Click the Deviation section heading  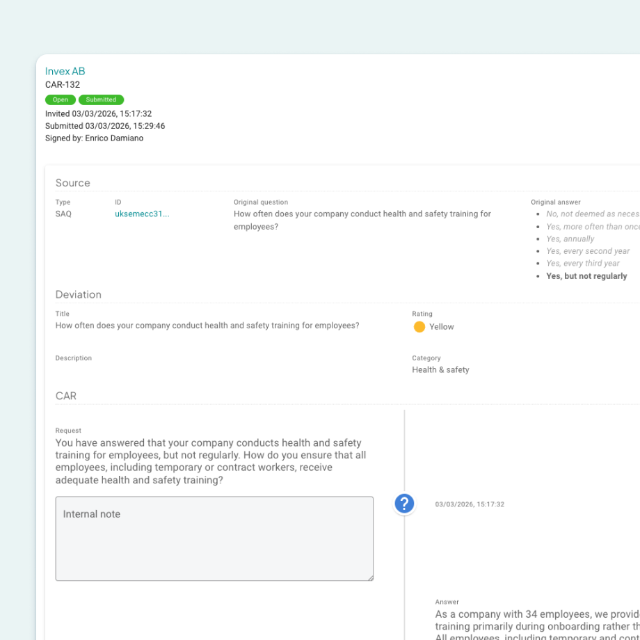pos(79,294)
